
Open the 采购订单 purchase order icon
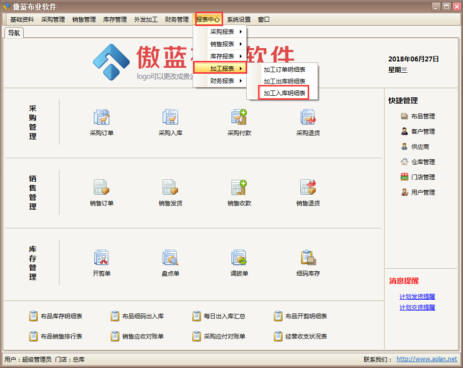point(101,117)
